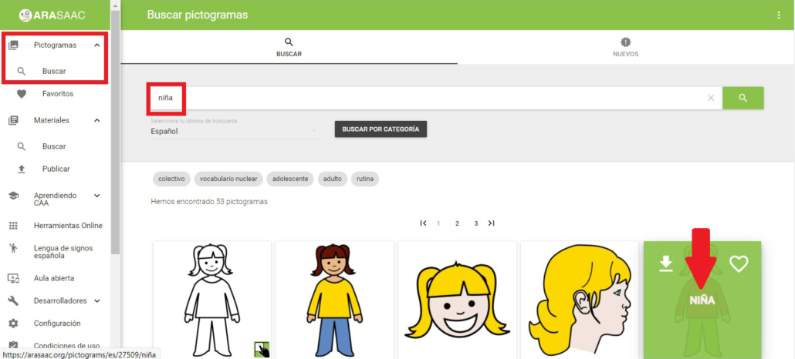Screen dimensions: 795x359
Task: Open the highlighted NIÑA pictogram card
Action: click(702, 300)
